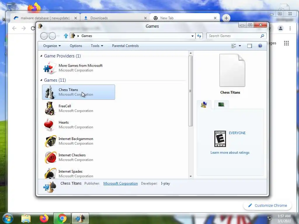Click Customize Chrome button

coord(267,206)
